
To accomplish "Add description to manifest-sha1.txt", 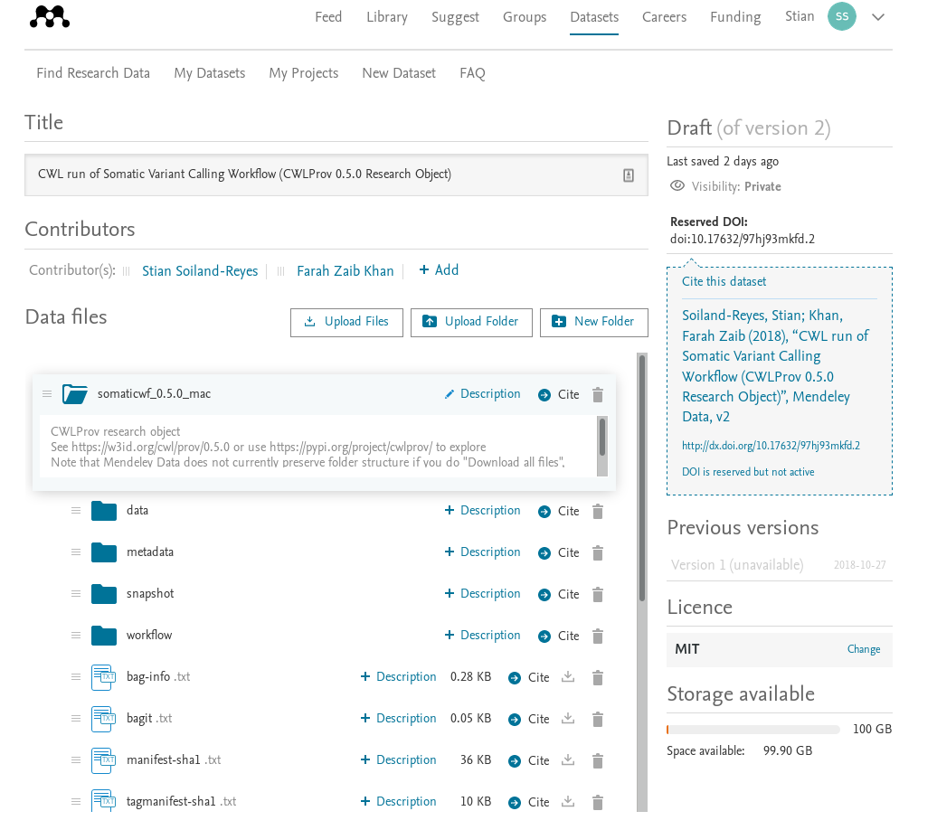I will pos(398,760).
